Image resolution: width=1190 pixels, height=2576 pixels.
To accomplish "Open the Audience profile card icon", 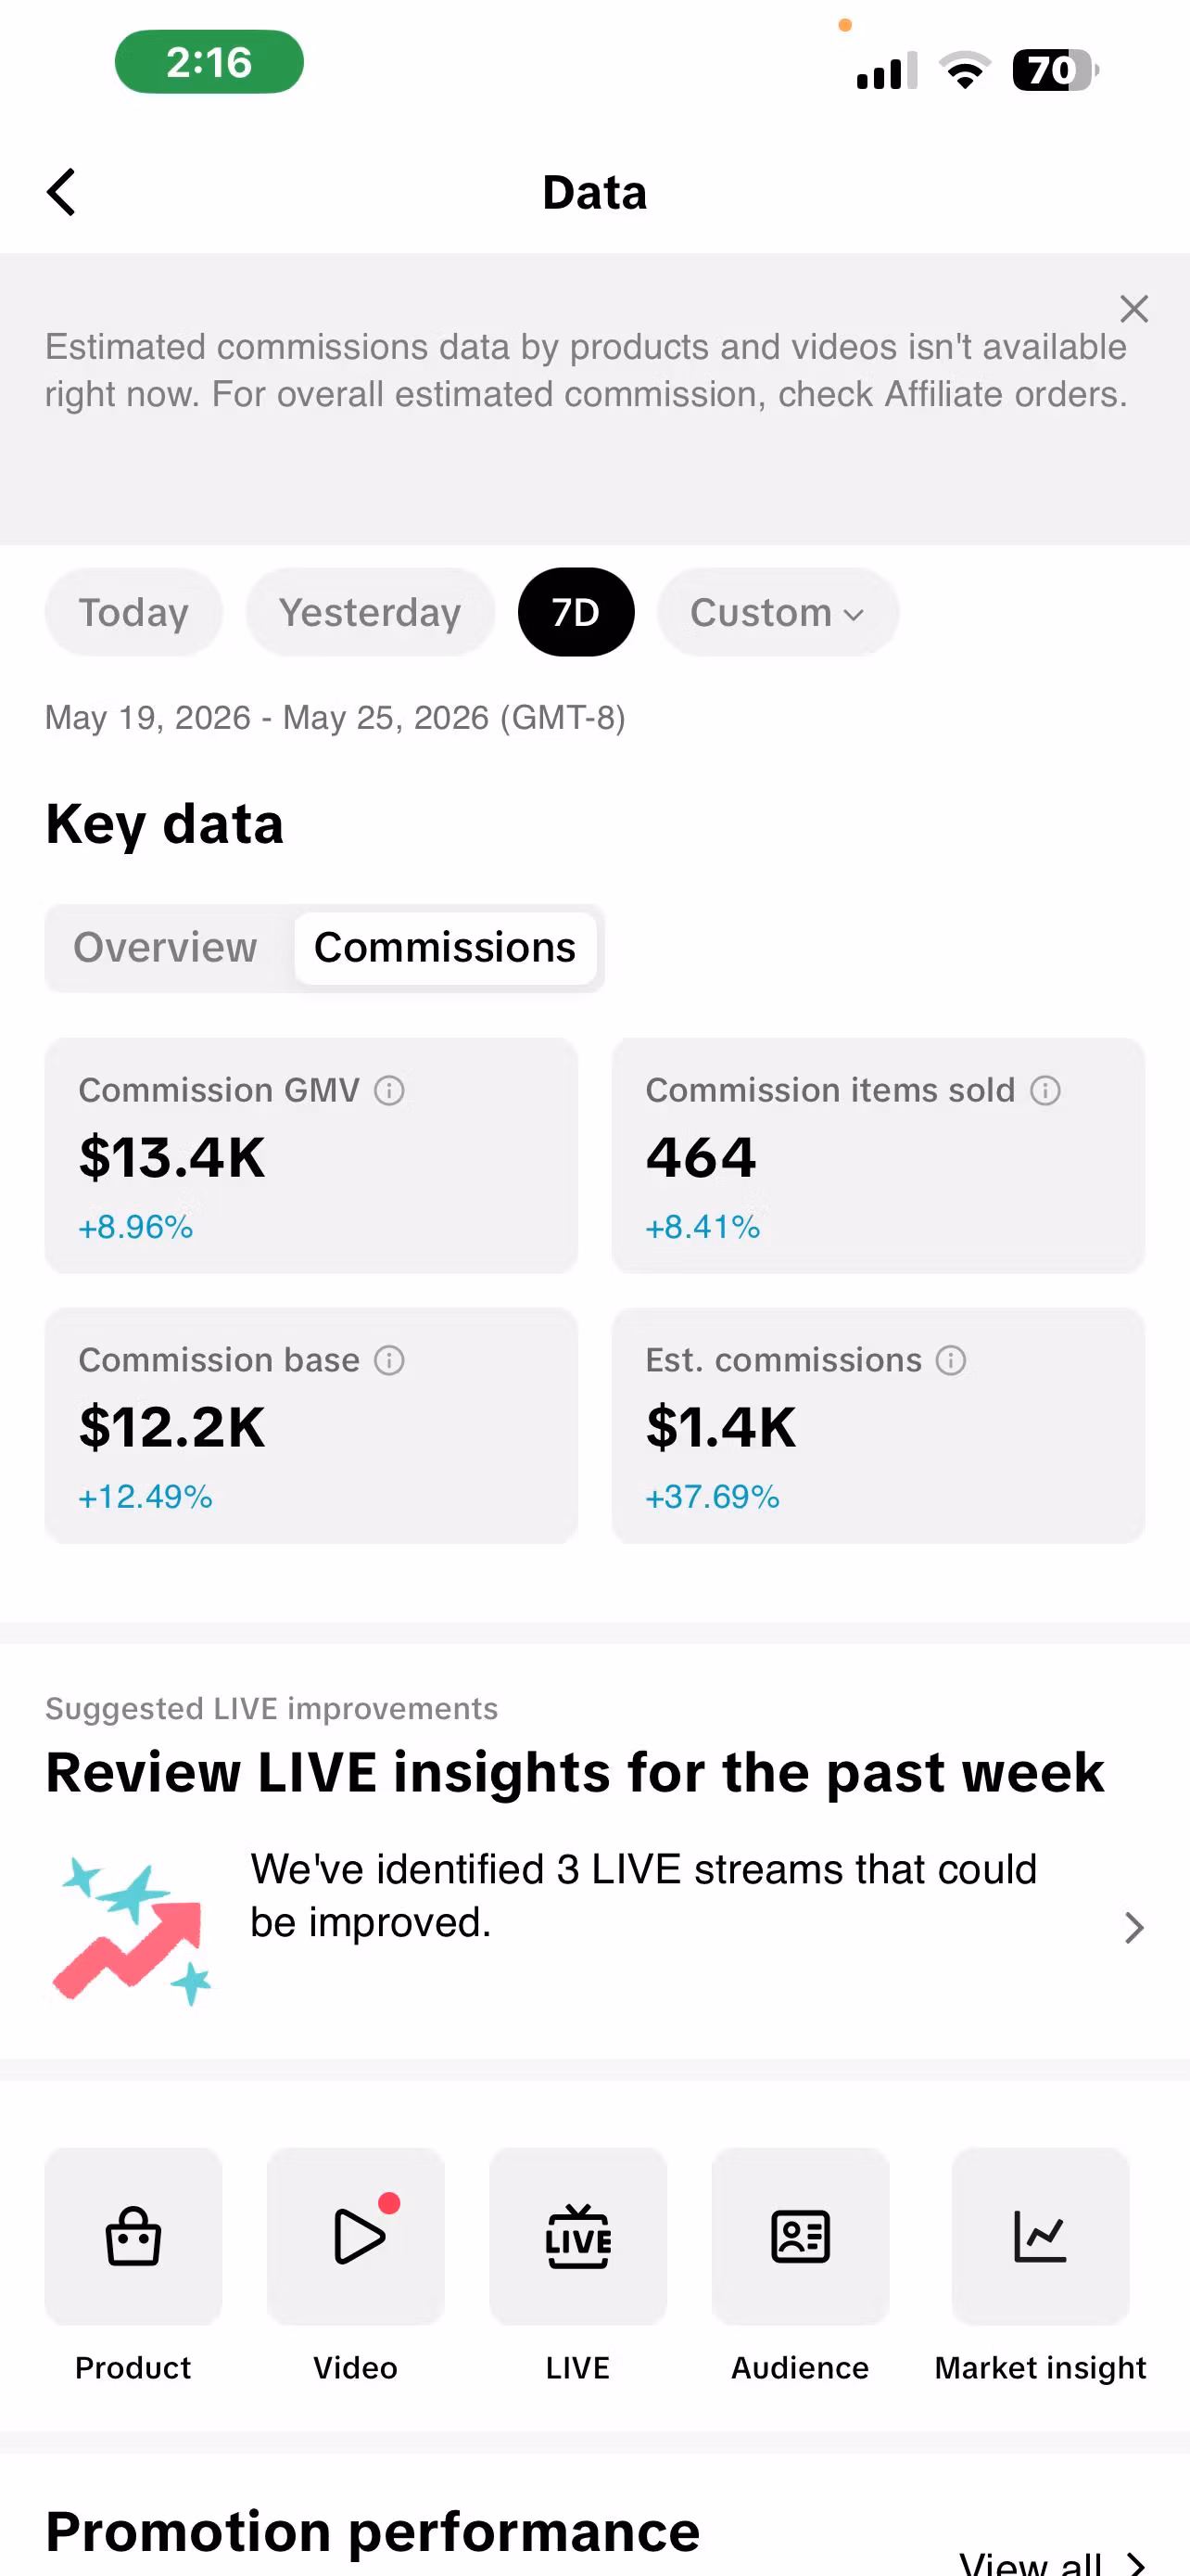I will point(801,2236).
